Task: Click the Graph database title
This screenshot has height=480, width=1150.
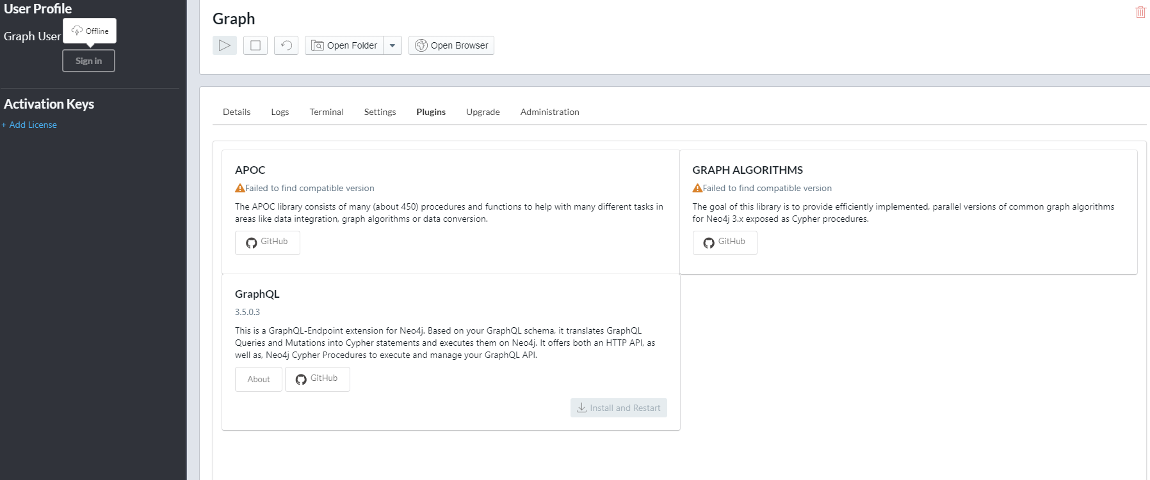Action: click(x=234, y=19)
